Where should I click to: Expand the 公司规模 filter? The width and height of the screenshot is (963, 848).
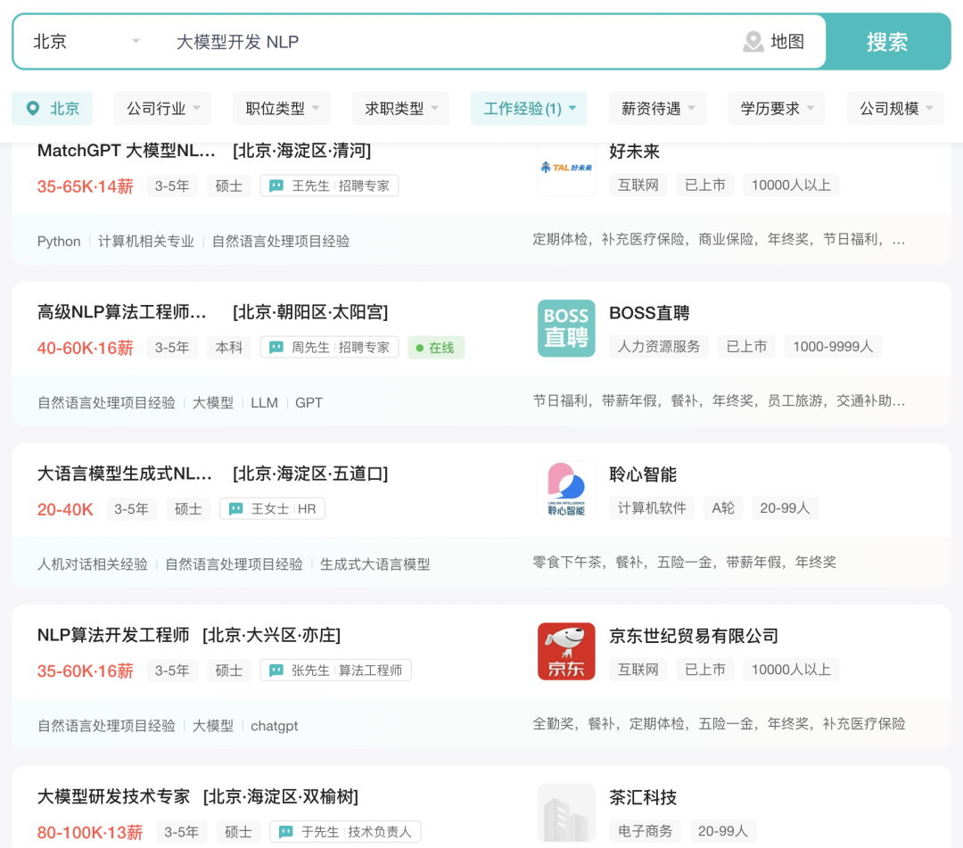895,109
